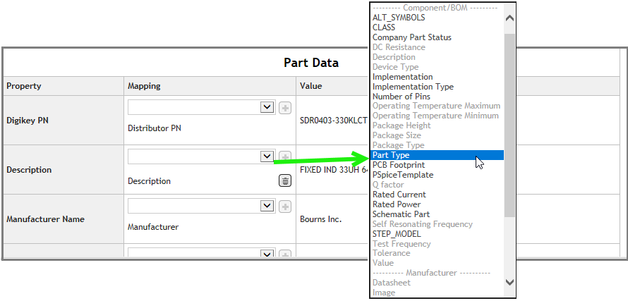Delete the Description mapping with trash icon
Screen dimensions: 628x301
pyautogui.click(x=285, y=181)
